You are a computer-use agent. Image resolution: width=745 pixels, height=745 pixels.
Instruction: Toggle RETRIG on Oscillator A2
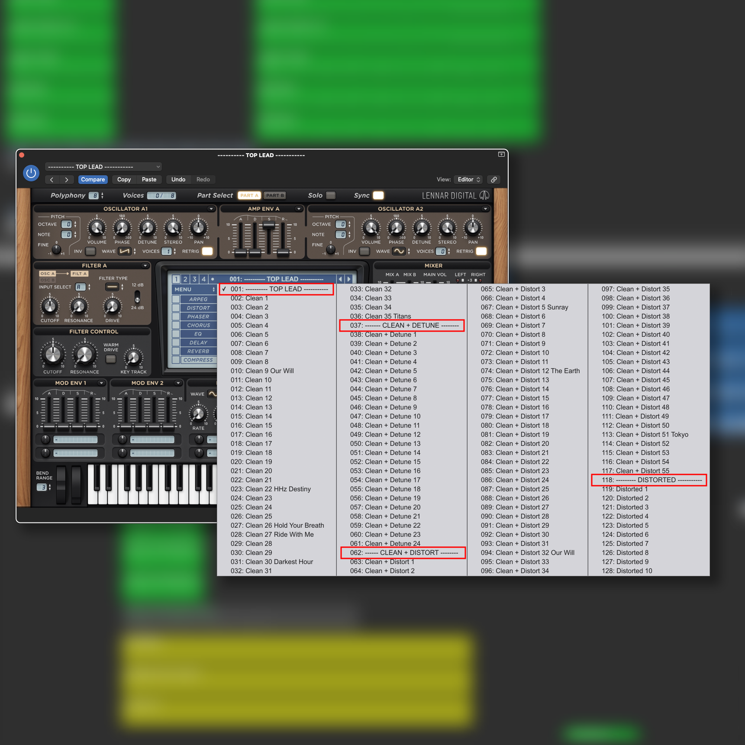click(482, 251)
